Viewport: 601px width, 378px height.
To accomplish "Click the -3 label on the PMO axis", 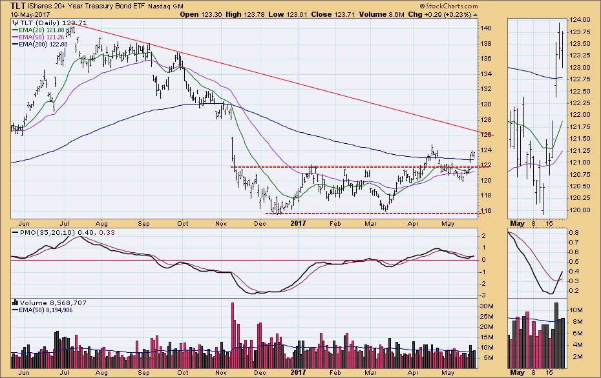I will [x=484, y=295].
